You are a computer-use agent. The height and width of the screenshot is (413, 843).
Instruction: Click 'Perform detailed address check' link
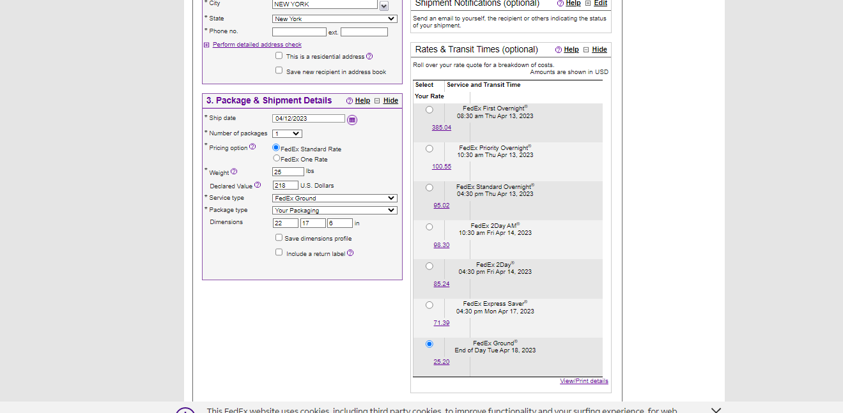(257, 45)
